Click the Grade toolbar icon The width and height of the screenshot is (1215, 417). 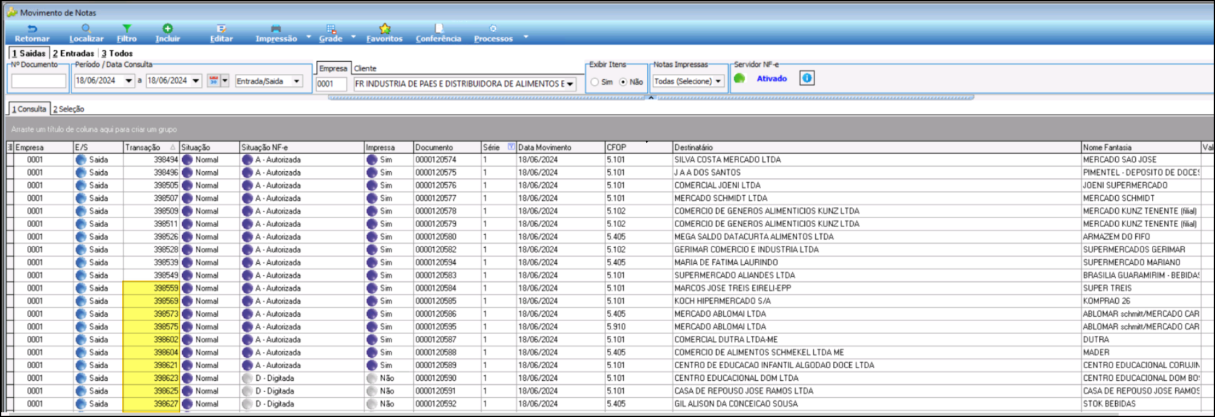point(331,29)
